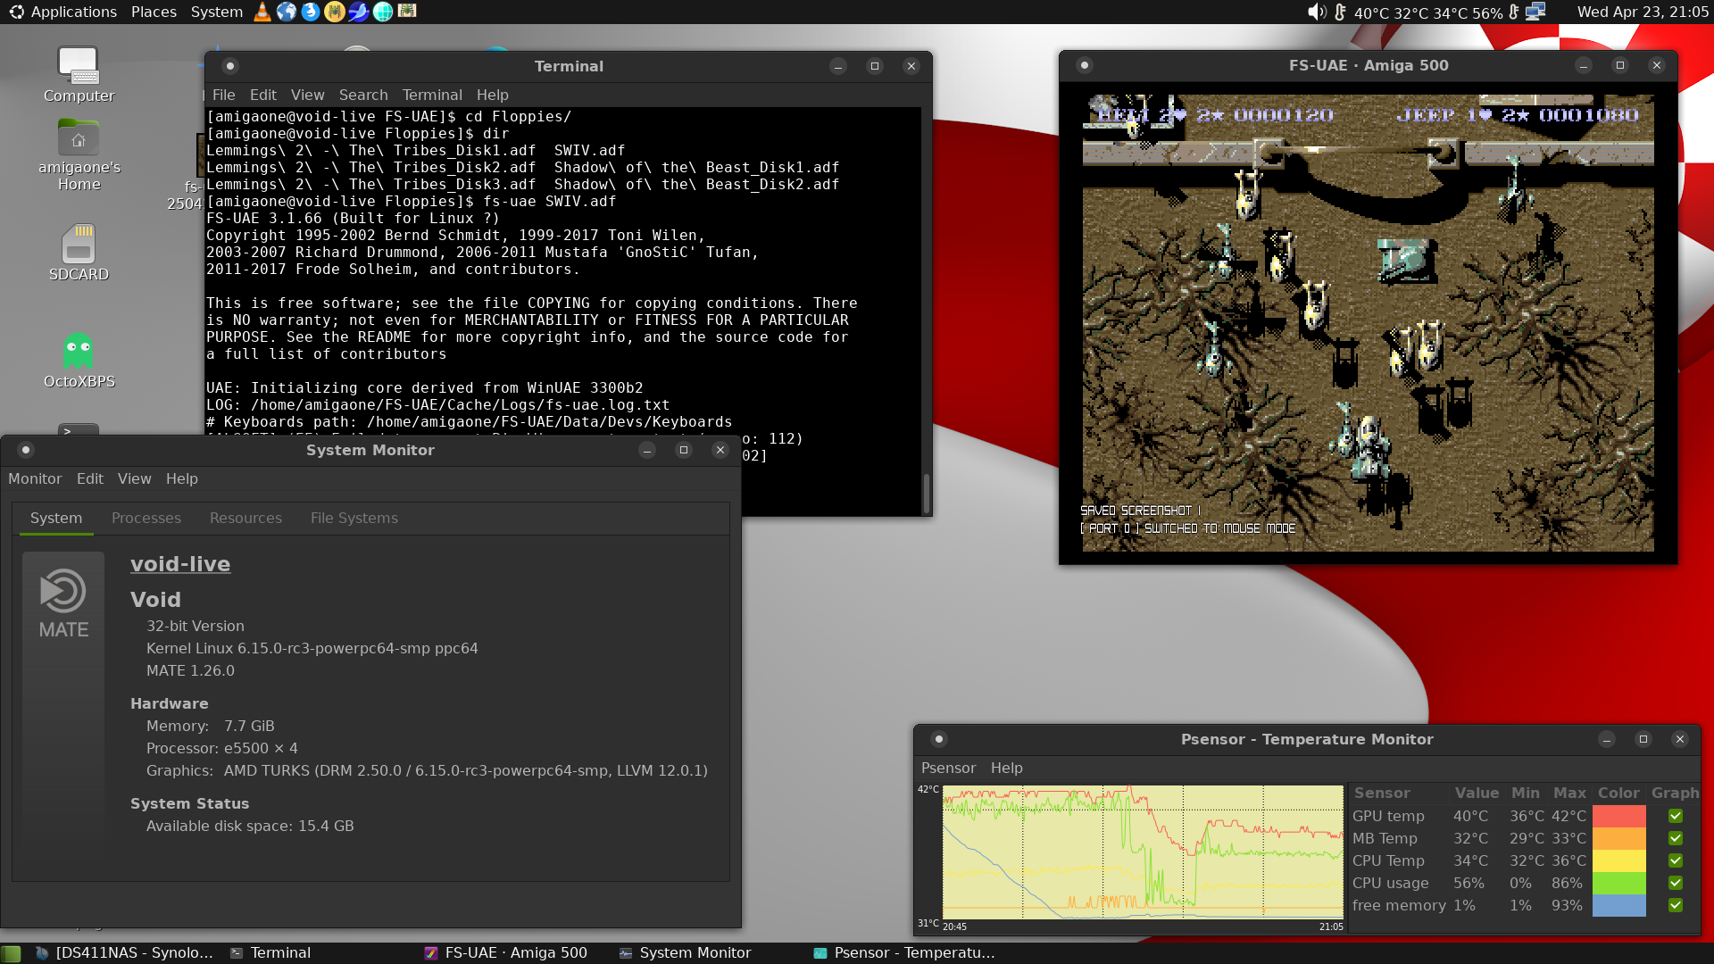Toggle CPU Temp graph checkbox

pyautogui.click(x=1676, y=860)
